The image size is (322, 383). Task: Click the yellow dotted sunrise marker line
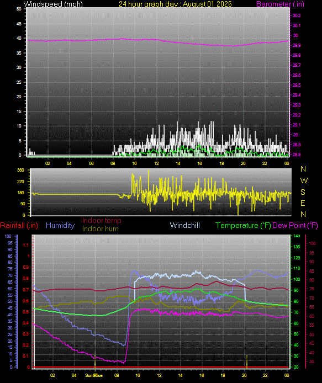[95, 361]
